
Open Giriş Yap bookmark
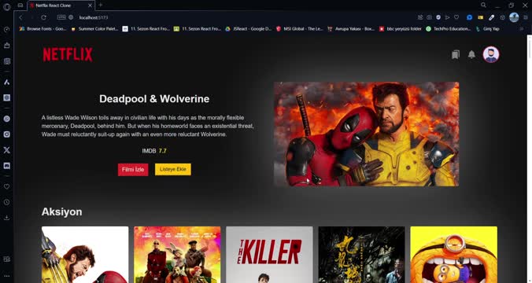488,29
